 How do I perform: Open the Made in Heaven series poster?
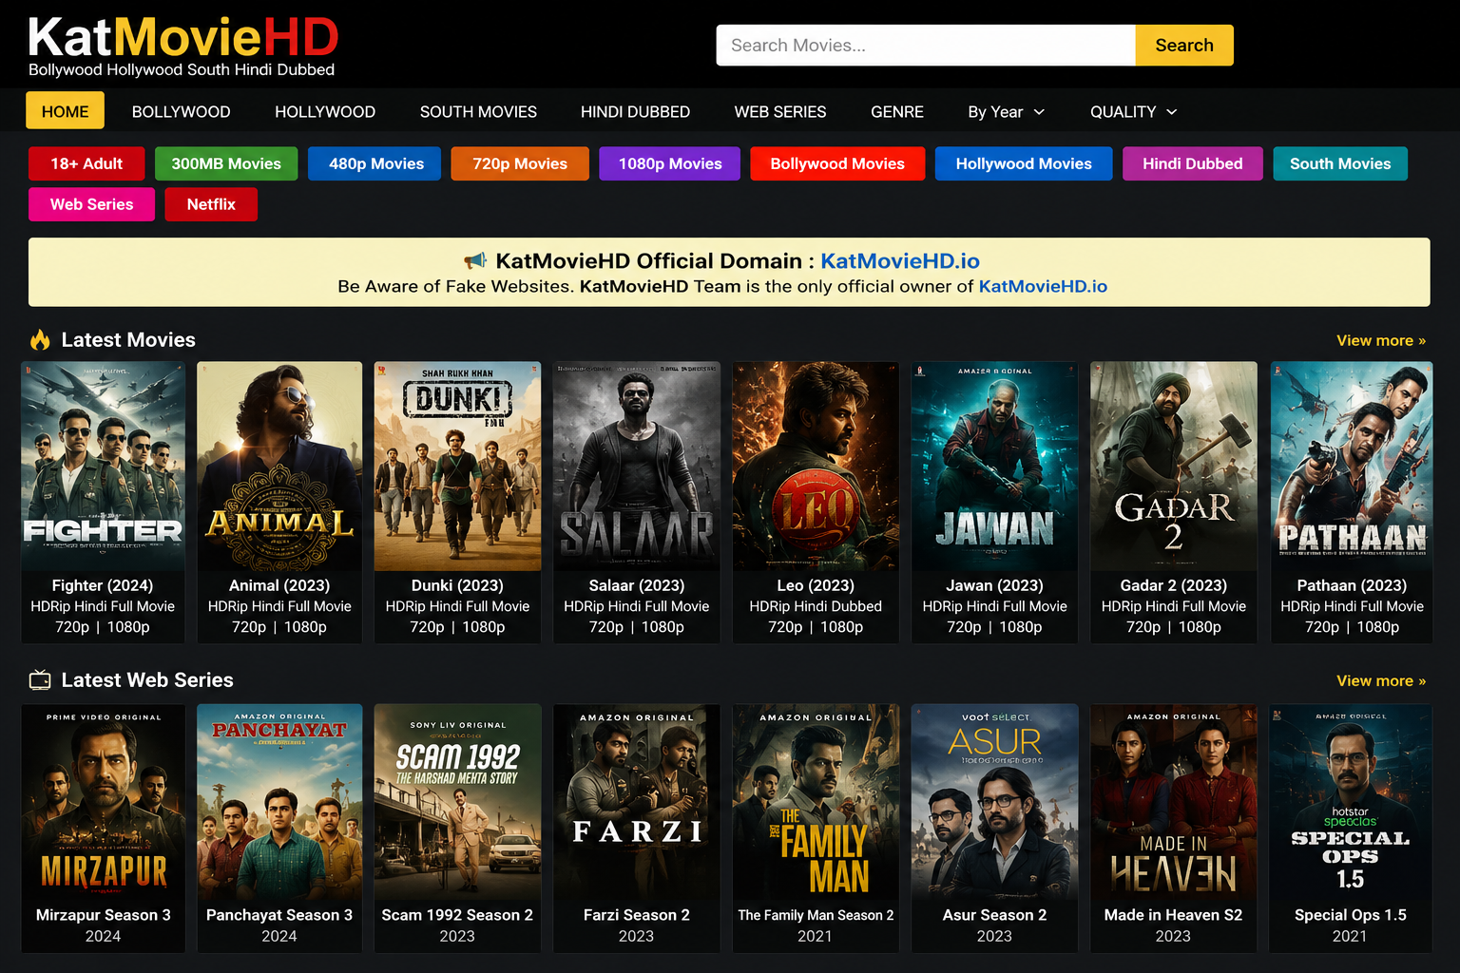1173,802
